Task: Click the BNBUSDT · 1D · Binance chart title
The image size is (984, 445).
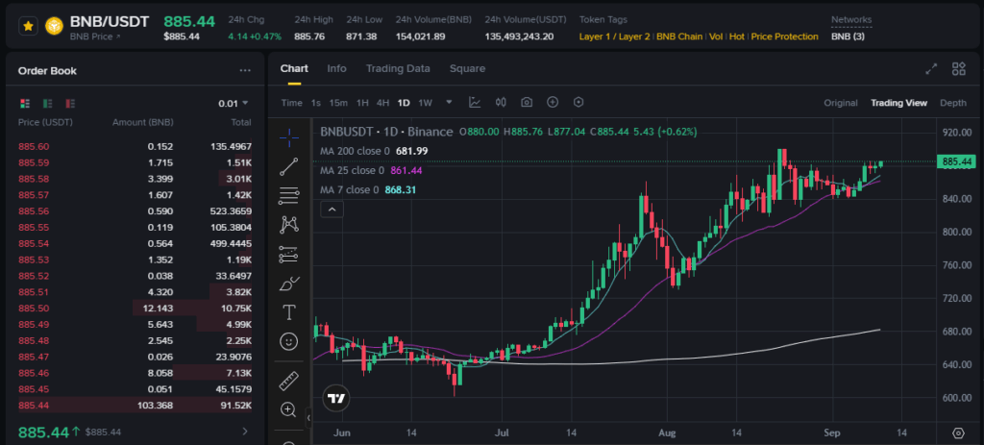Action: point(386,132)
